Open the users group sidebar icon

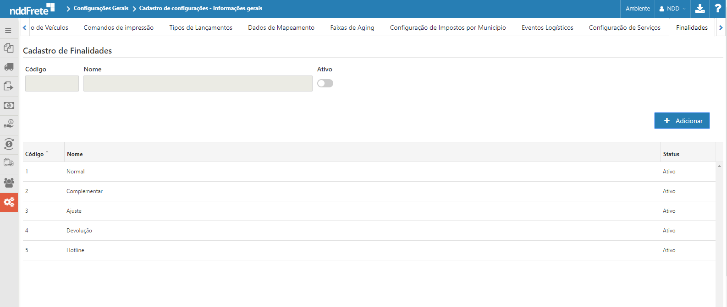(x=9, y=183)
